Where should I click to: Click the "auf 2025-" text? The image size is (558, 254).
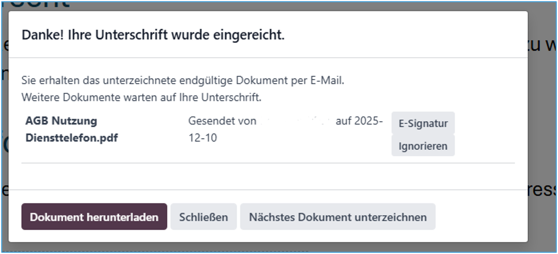click(x=359, y=121)
